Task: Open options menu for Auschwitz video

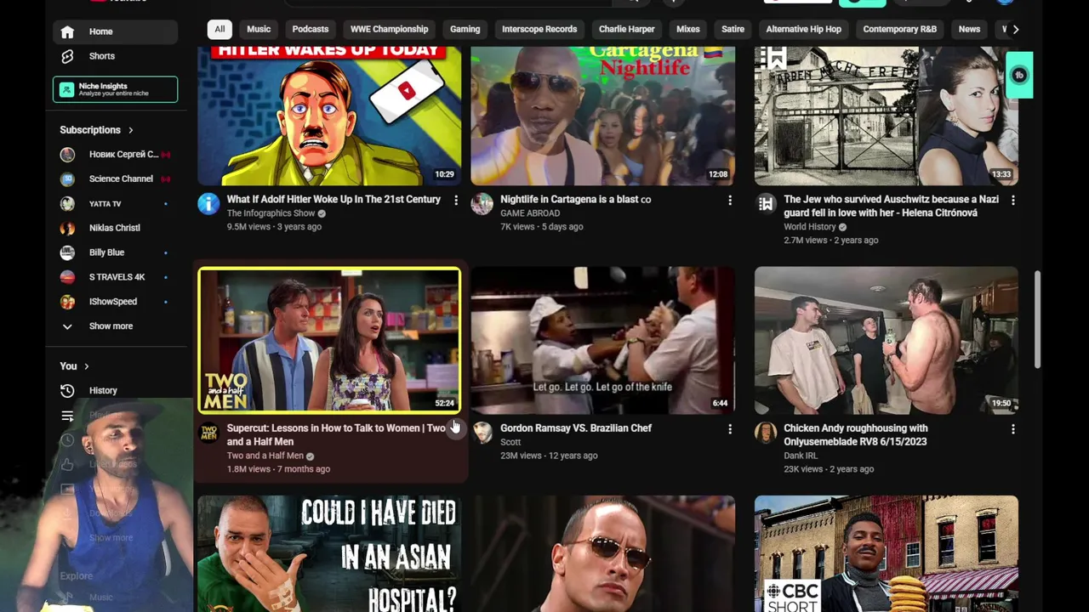Action: click(x=1012, y=200)
